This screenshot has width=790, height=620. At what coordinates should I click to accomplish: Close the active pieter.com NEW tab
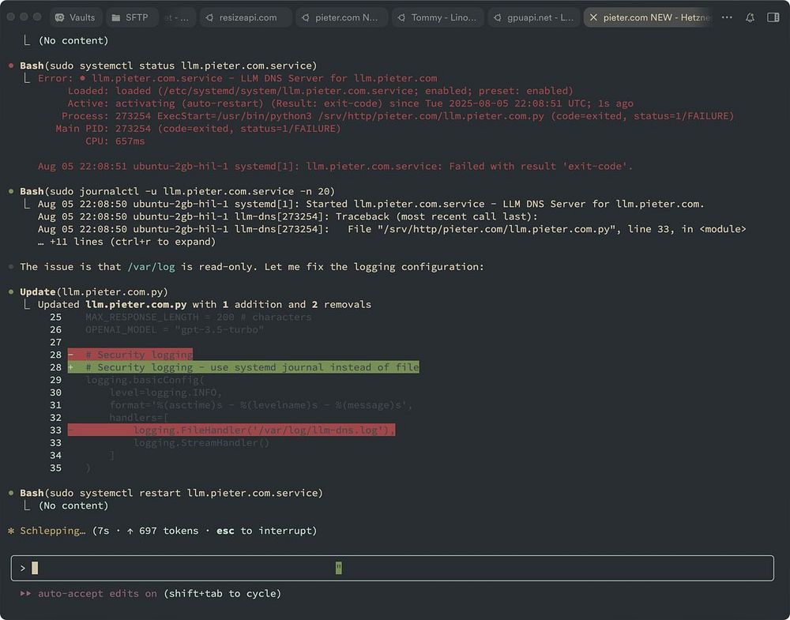click(x=593, y=17)
